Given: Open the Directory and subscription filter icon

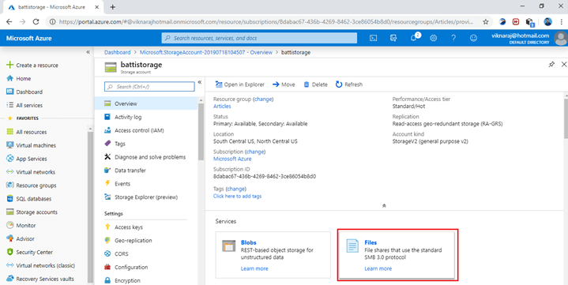Looking at the screenshot, I should click(x=393, y=38).
